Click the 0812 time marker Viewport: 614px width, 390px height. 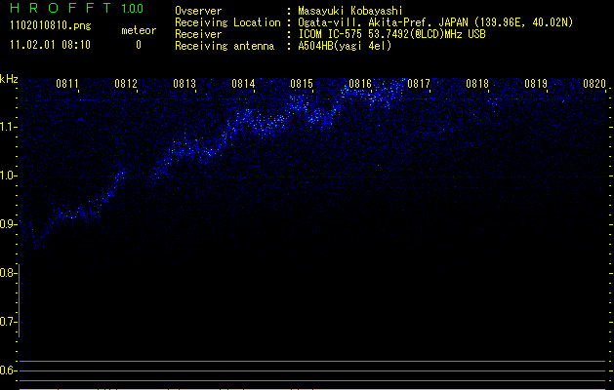(126, 84)
